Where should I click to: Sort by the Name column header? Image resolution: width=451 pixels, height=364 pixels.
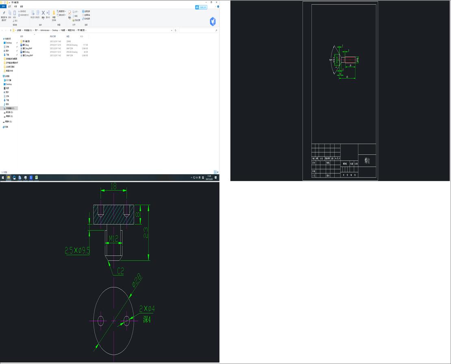(22, 37)
